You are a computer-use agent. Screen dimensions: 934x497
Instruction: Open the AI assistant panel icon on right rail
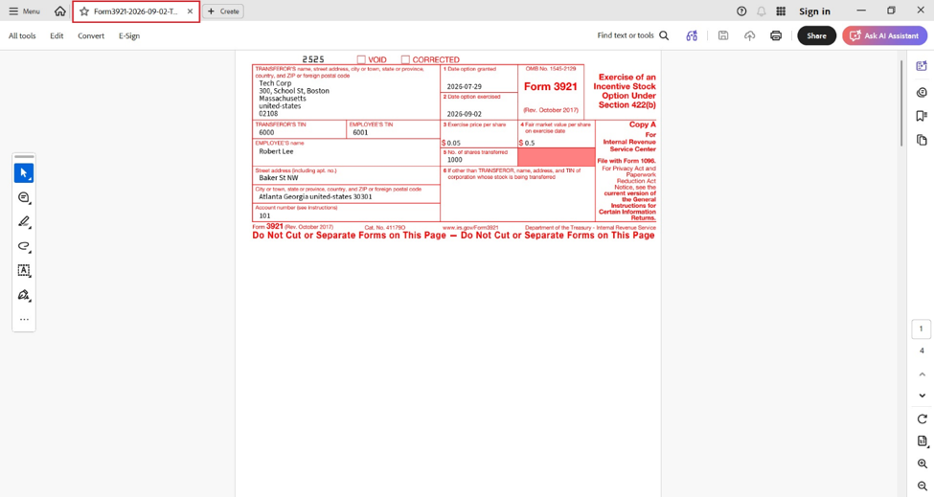pyautogui.click(x=922, y=66)
